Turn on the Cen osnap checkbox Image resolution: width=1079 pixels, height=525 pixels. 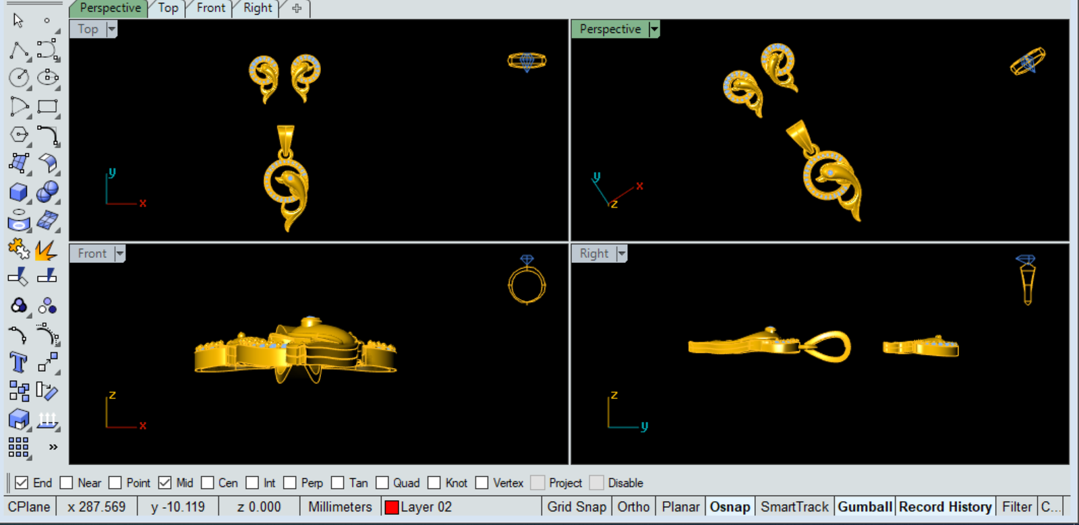pos(208,483)
